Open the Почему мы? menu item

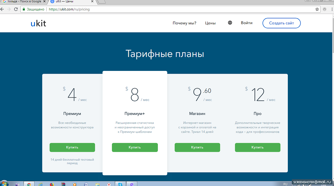point(184,23)
